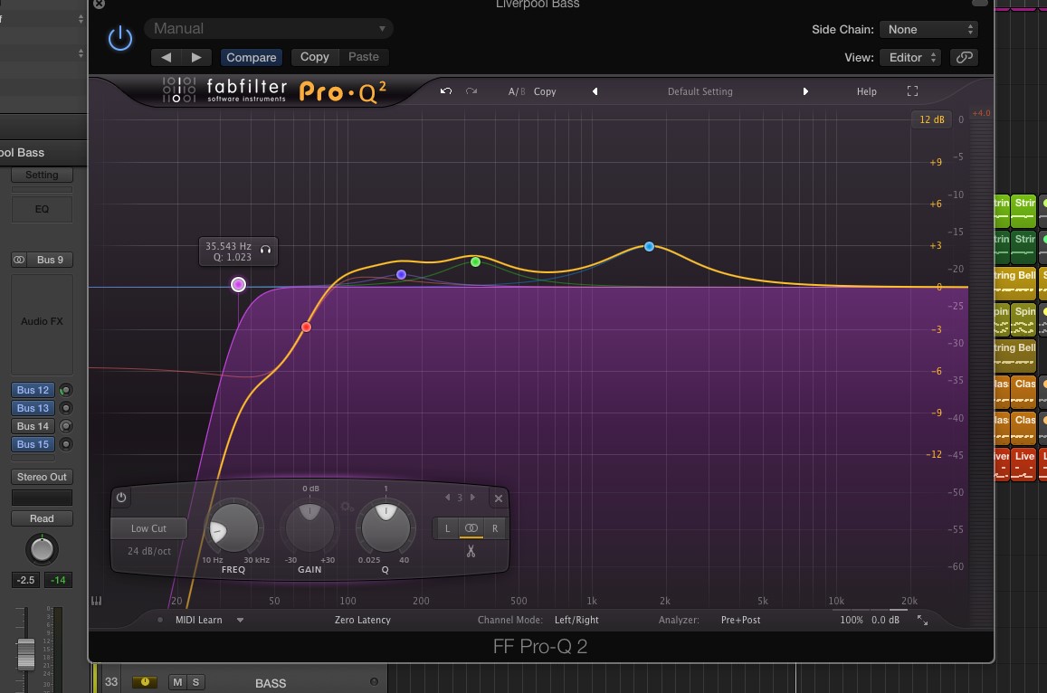This screenshot has width=1047, height=693.
Task: Adjust the FREQ knob in the band panel
Action: click(233, 527)
